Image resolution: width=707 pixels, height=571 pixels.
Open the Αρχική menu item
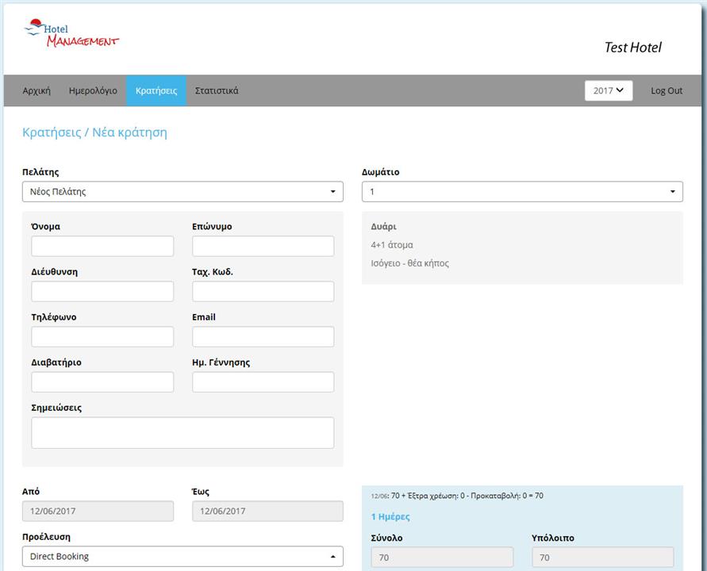click(x=37, y=90)
